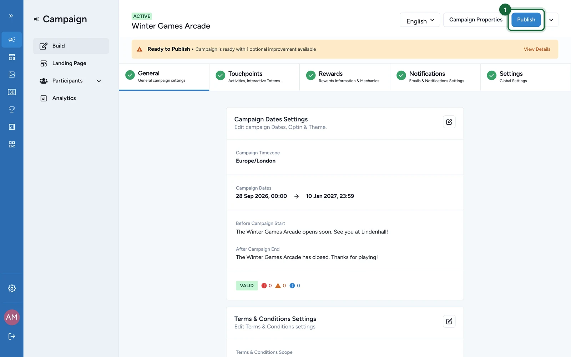Screen dimensions: 571x357
Task: Expand the collapsed sidebar with double-chevron icon
Action: click(x=11, y=16)
